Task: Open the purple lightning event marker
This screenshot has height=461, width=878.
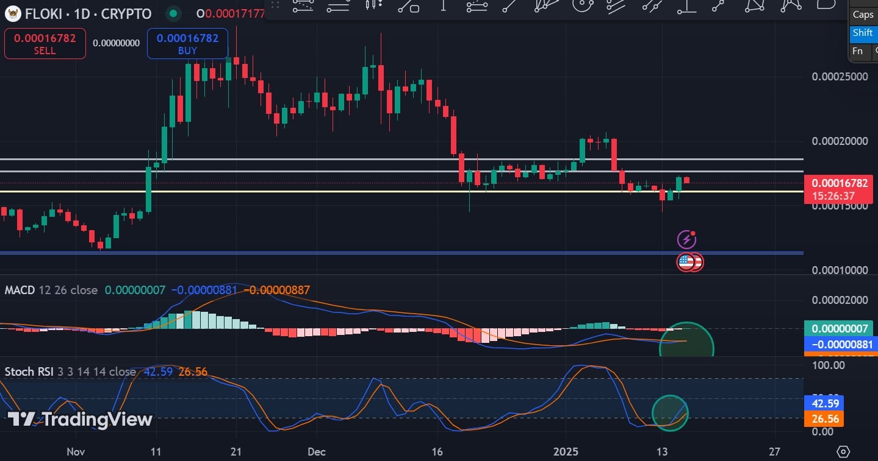Action: coord(687,239)
